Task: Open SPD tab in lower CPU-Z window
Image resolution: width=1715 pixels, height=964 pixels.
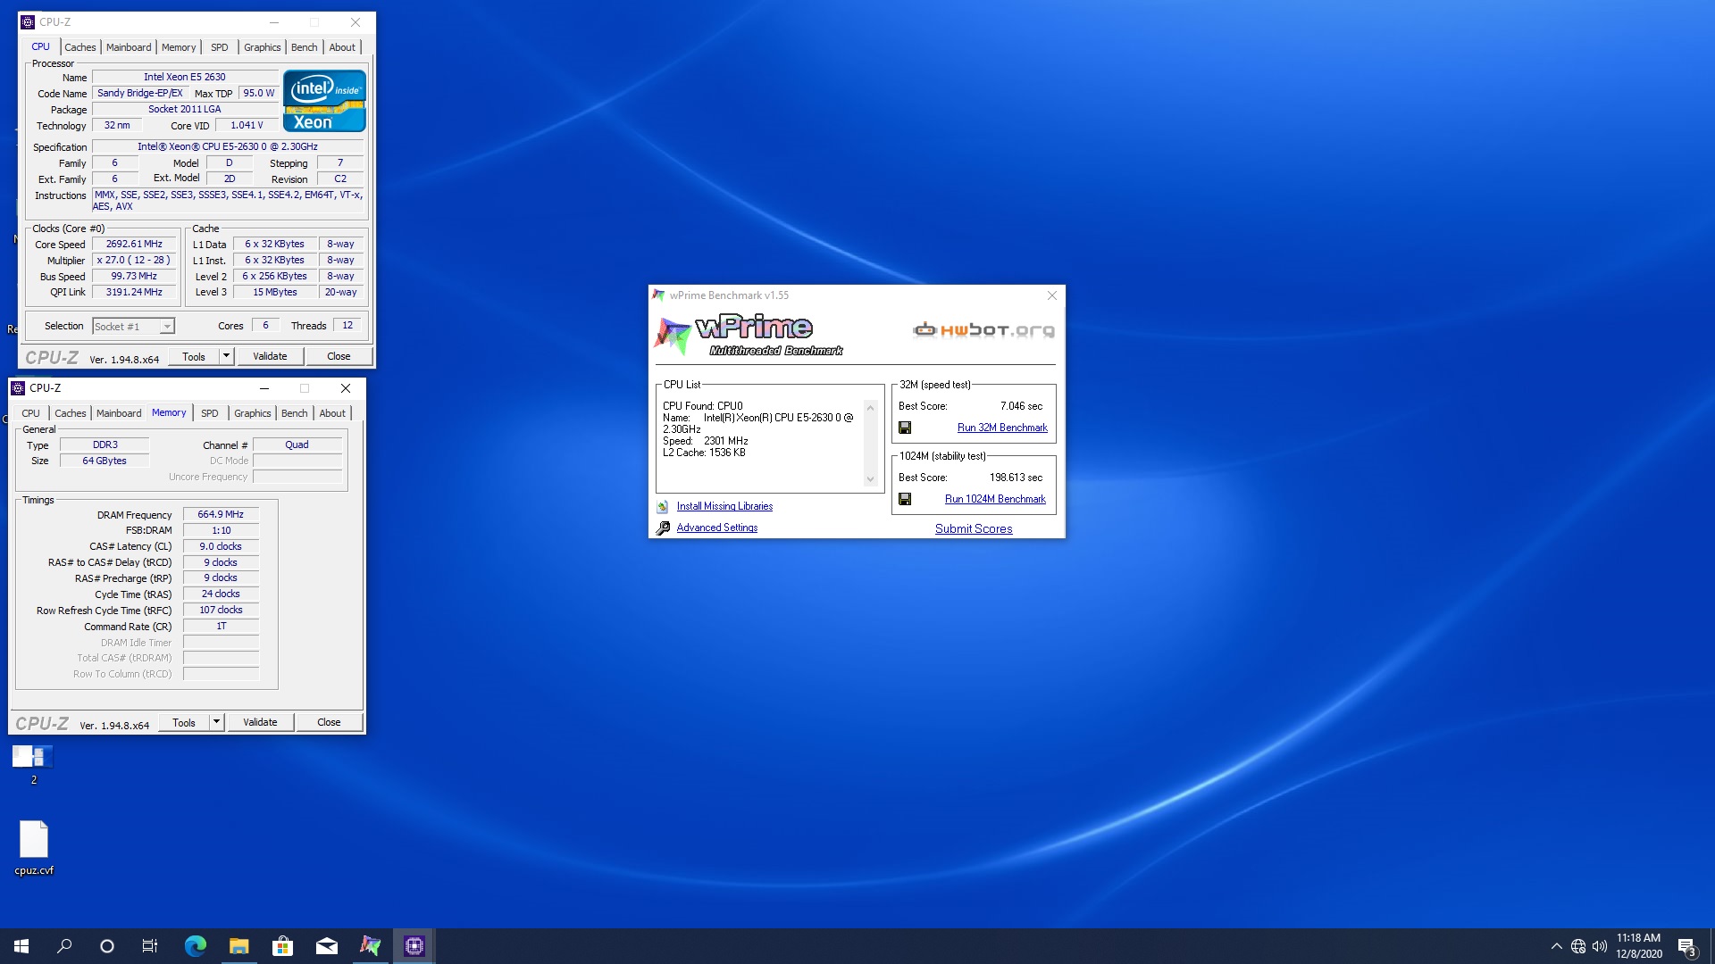Action: click(x=210, y=413)
